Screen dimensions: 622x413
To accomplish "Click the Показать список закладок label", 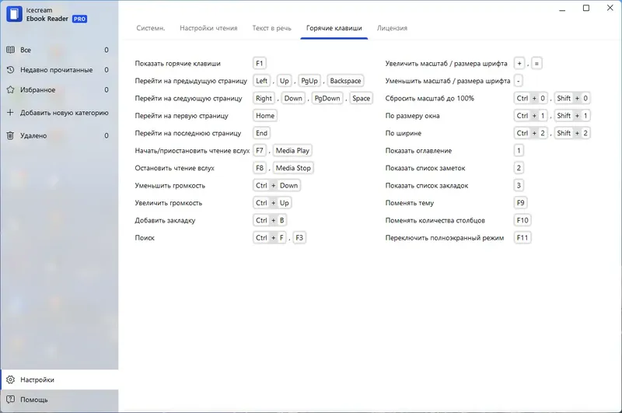I will pos(426,186).
